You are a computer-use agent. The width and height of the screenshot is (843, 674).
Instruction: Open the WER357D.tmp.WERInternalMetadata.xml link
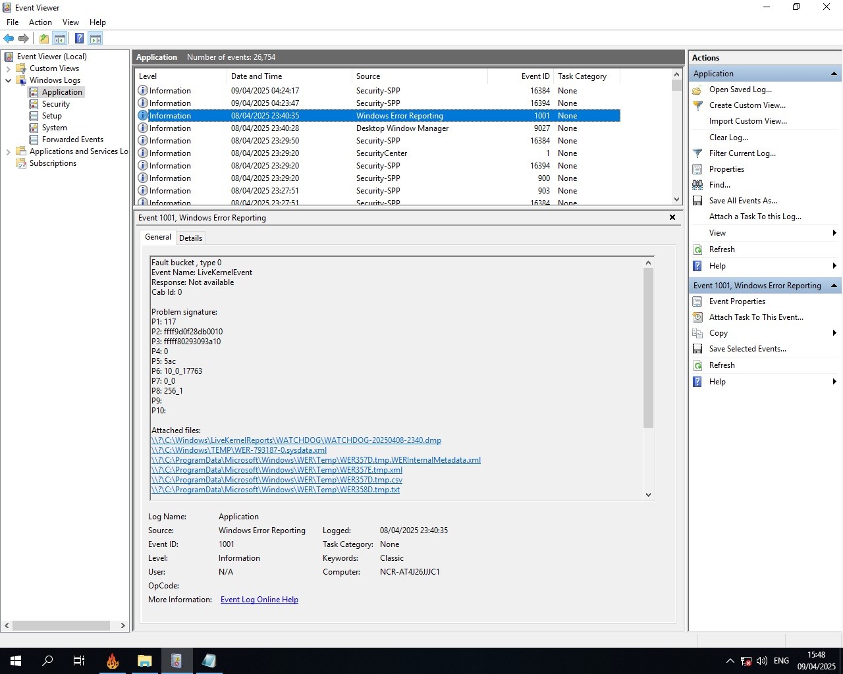[316, 460]
